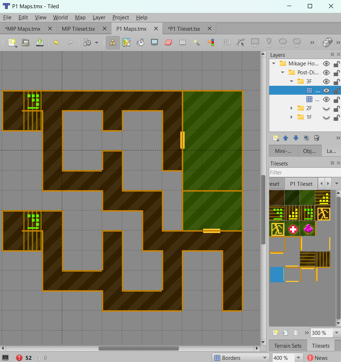
Task: Select the Stamp Brush tool
Action: click(112, 43)
